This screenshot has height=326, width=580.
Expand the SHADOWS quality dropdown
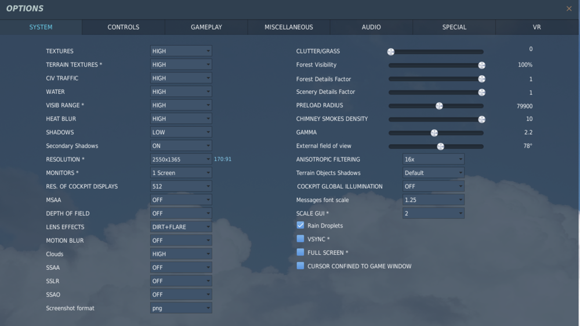(181, 132)
